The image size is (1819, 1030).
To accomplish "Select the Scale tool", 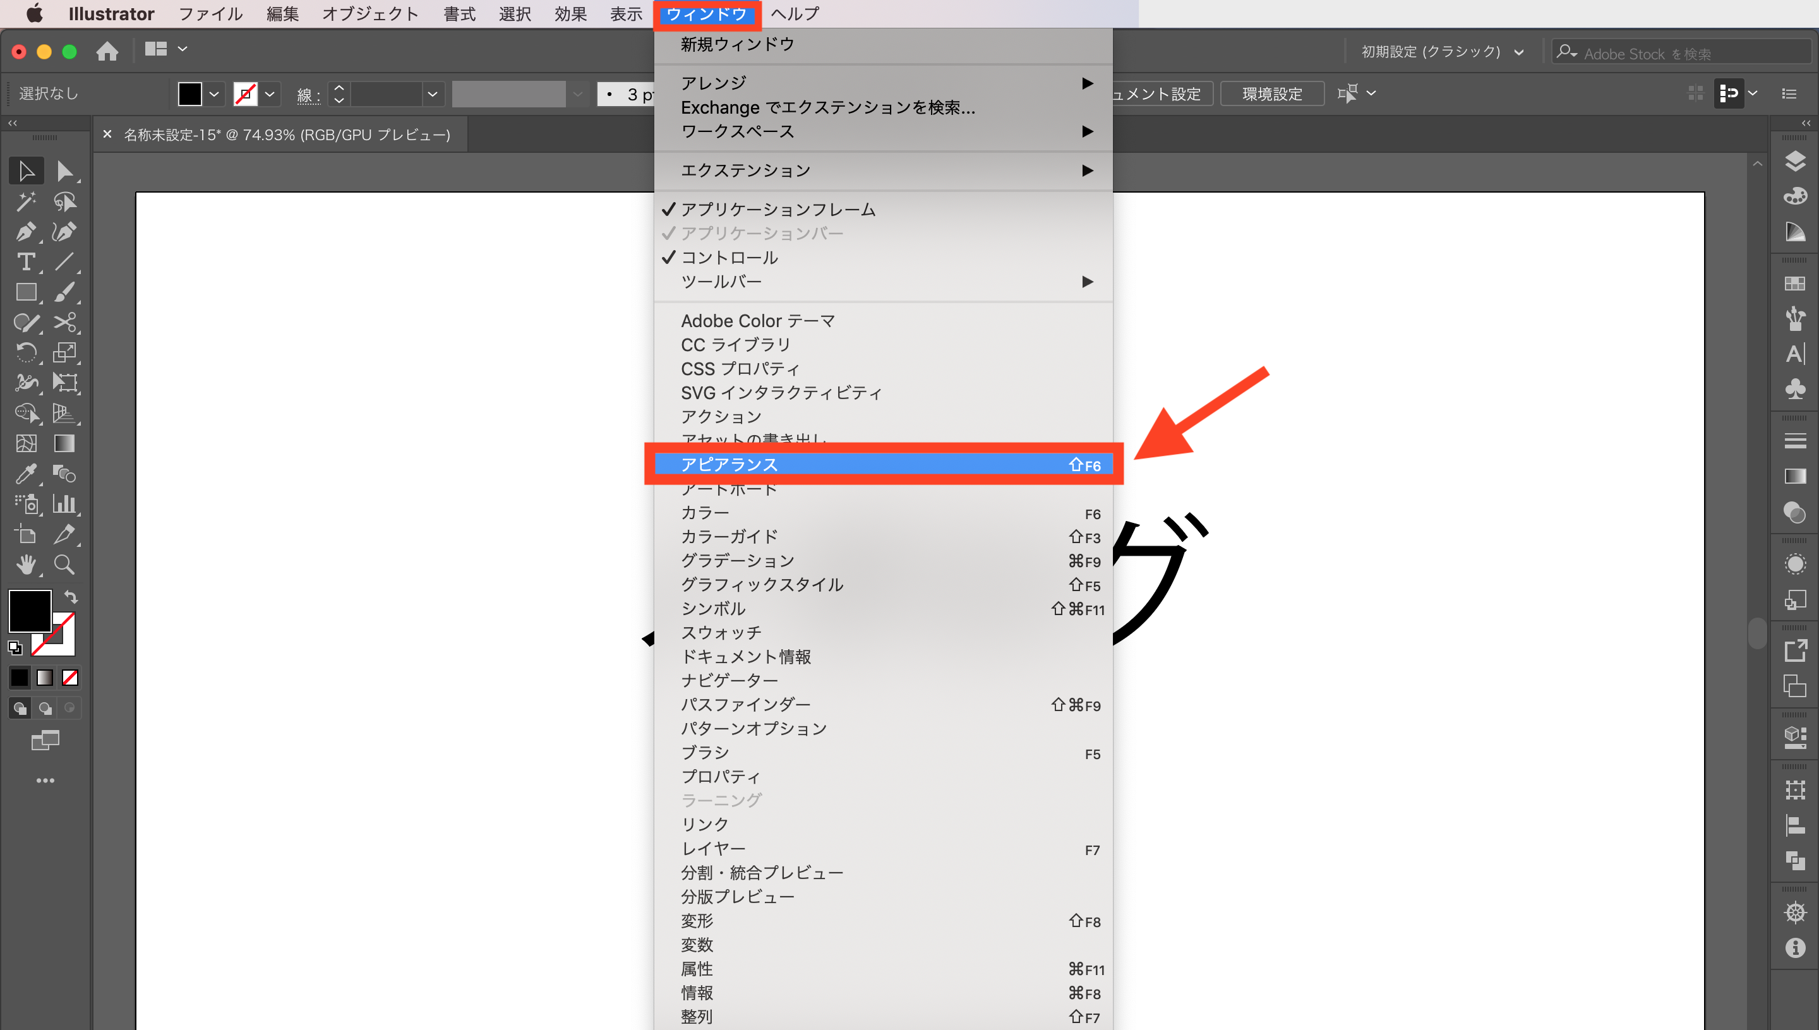I will coord(64,352).
